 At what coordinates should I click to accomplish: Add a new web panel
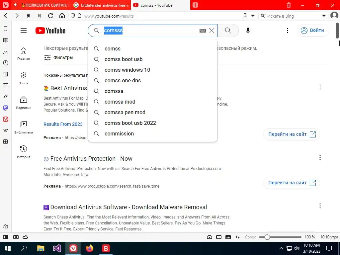[6, 142]
